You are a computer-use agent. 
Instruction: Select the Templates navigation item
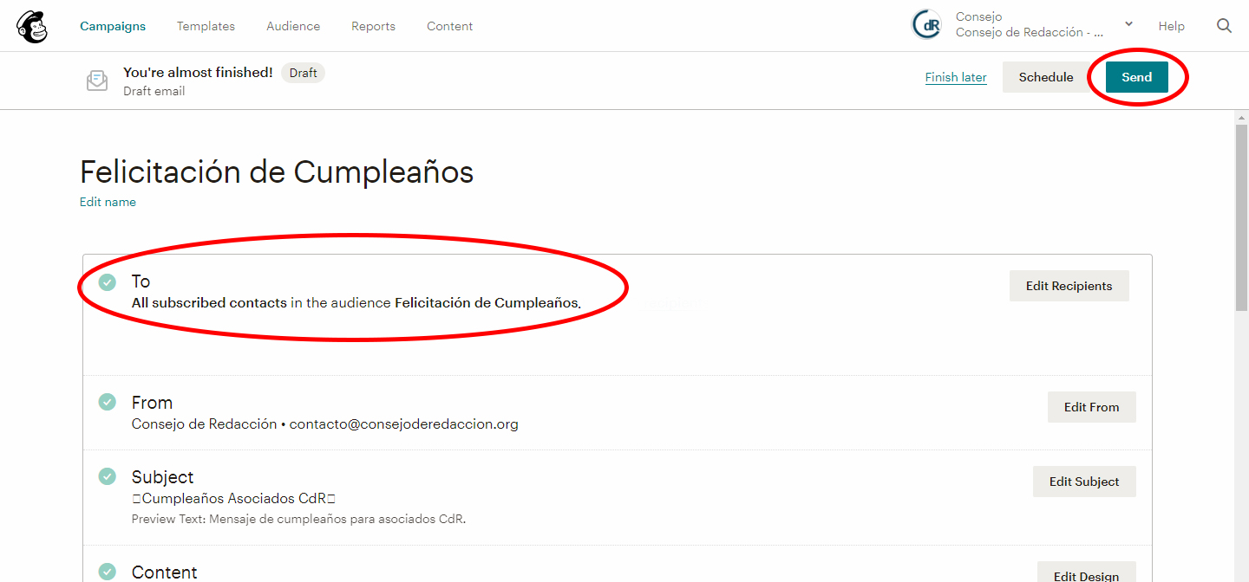pyautogui.click(x=206, y=26)
